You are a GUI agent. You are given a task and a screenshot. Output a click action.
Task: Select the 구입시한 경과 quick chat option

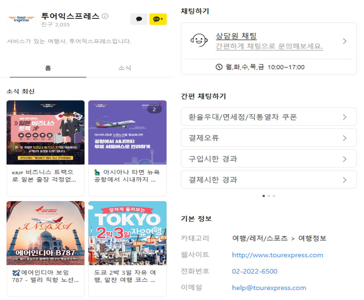(x=269, y=158)
